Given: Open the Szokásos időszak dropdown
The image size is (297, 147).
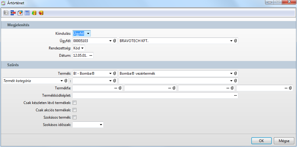Looking at the screenshot, I should [x=101, y=125].
